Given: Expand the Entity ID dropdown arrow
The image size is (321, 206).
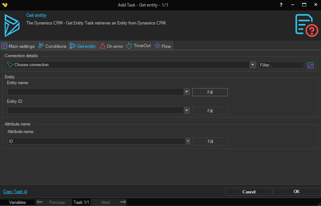Looking at the screenshot, I should coord(186,110).
